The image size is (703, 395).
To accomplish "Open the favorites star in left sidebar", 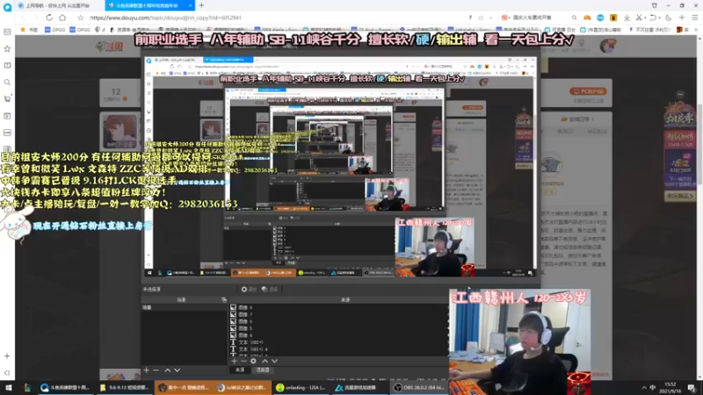I will [x=7, y=49].
